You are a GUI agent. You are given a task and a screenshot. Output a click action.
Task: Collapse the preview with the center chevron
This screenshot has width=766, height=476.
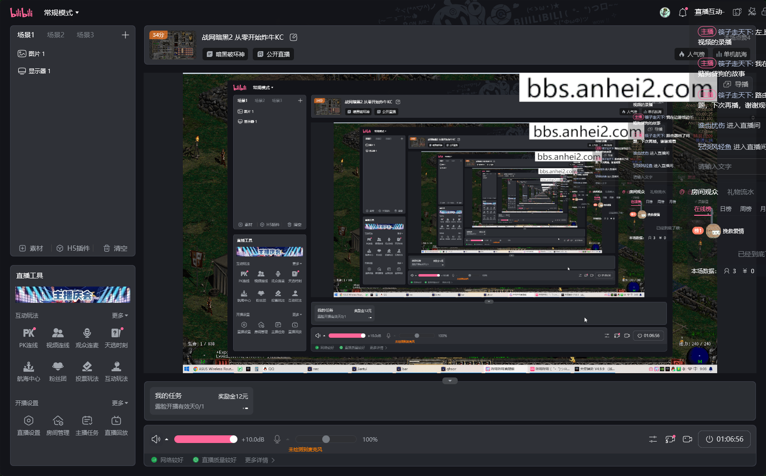point(450,381)
